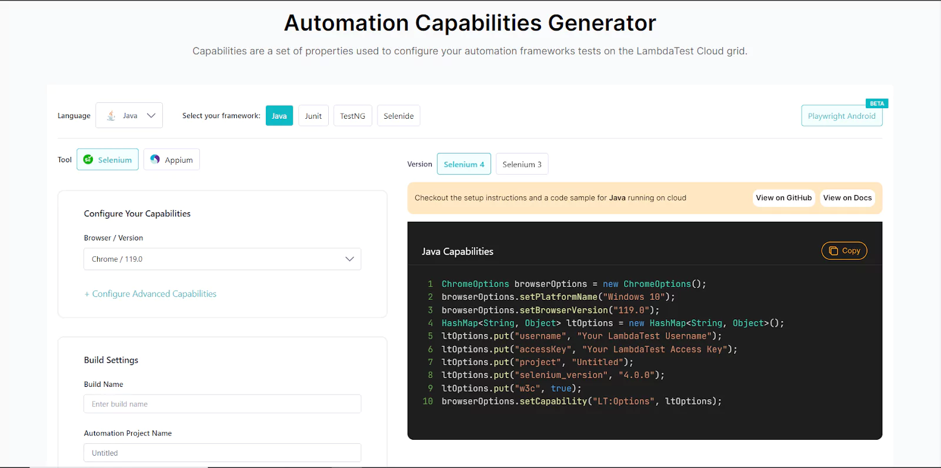Choose the Appium tool
The height and width of the screenshot is (468, 941).
click(172, 159)
